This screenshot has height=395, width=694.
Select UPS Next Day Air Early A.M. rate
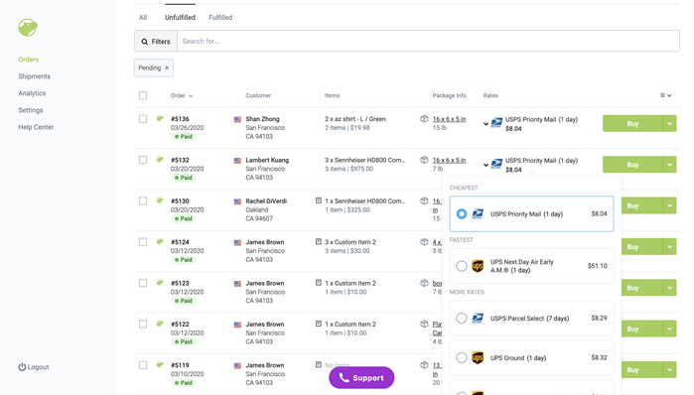click(x=531, y=266)
